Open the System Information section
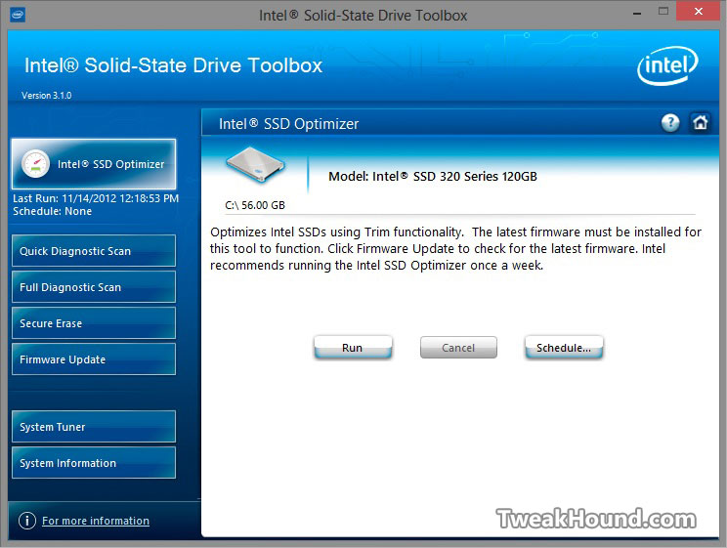Viewport: 727px width, 548px height. [94, 463]
